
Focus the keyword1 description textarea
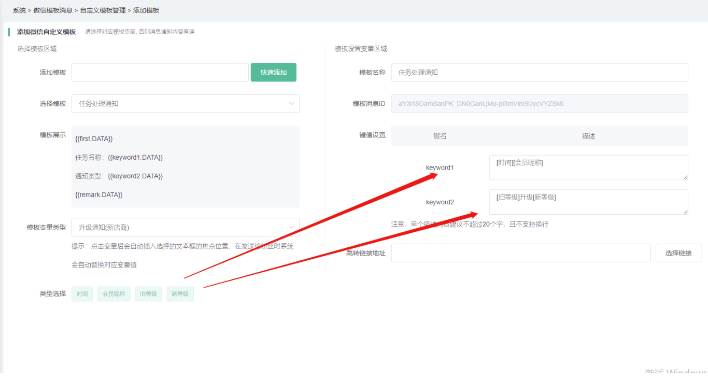pos(588,167)
